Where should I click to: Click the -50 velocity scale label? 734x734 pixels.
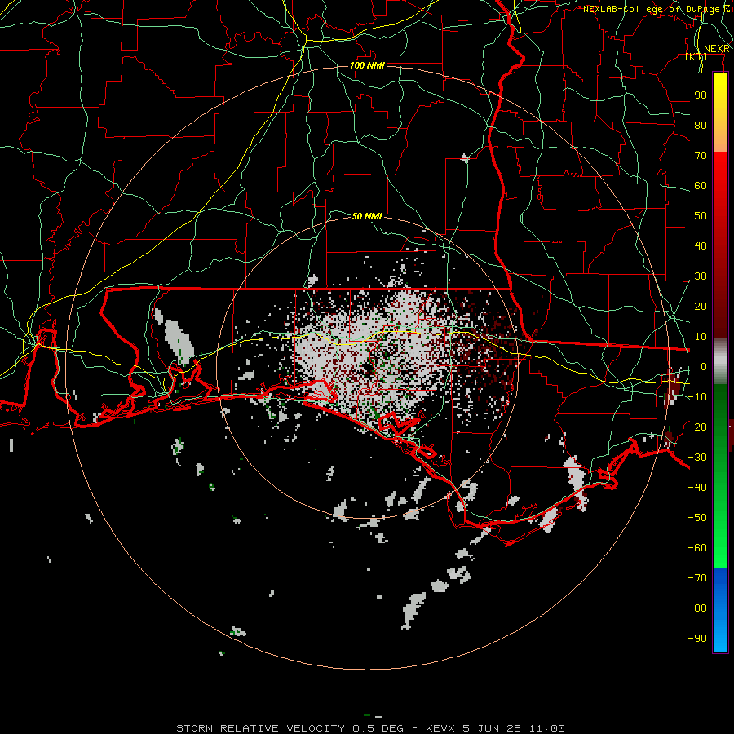pyautogui.click(x=697, y=518)
